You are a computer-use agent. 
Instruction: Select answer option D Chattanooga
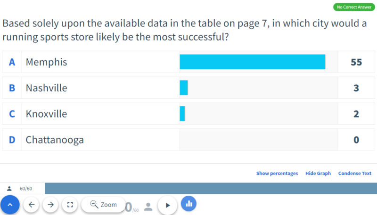pyautogui.click(x=188, y=140)
